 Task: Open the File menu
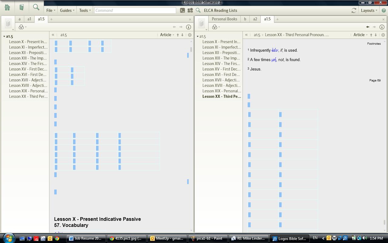(x=51, y=10)
